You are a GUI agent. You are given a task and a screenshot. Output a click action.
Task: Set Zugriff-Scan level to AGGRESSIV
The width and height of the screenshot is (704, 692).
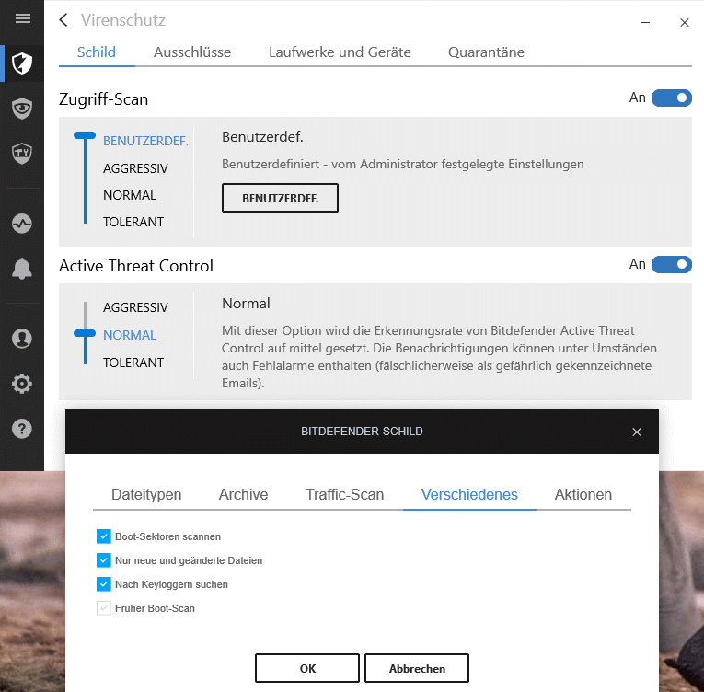coord(135,168)
